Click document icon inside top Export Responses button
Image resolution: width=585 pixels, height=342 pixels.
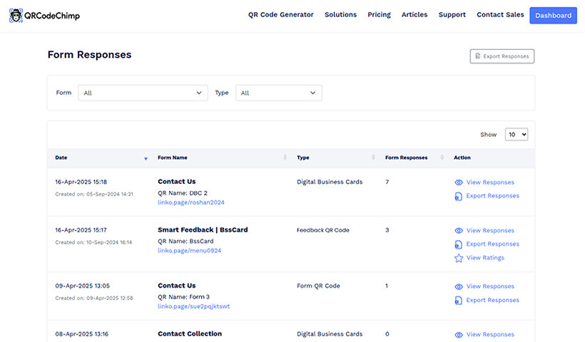coord(477,56)
